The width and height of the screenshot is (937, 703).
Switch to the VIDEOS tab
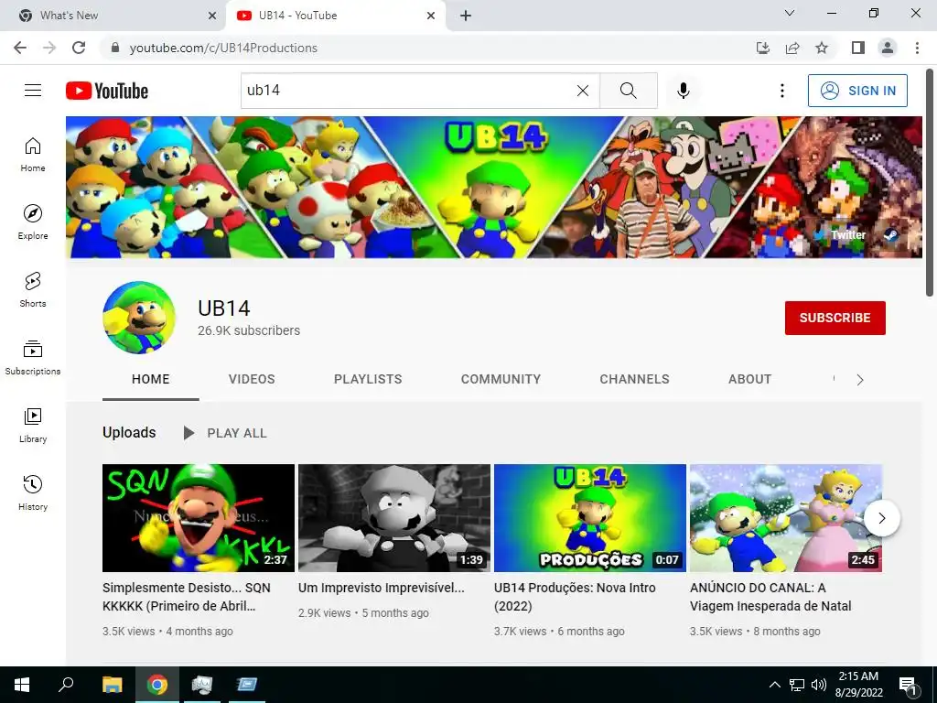[252, 379]
